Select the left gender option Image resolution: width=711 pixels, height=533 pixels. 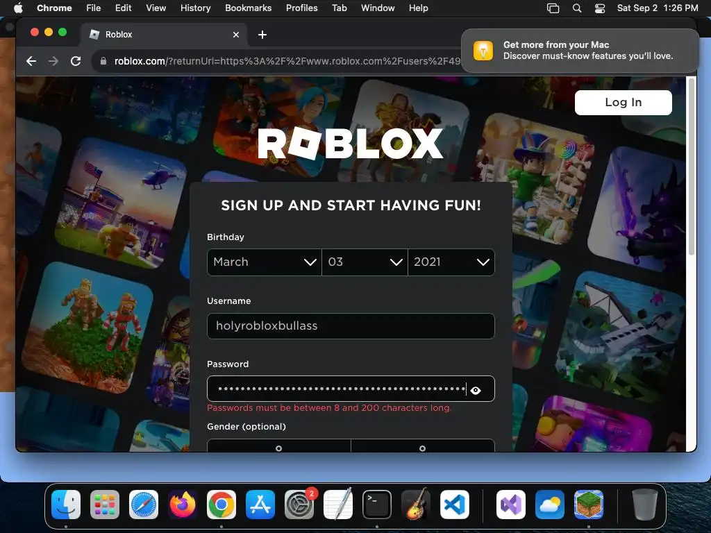(x=279, y=445)
